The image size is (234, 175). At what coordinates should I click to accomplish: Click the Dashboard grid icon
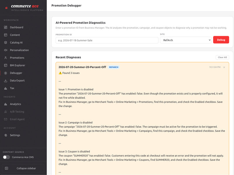(x=6, y=27)
